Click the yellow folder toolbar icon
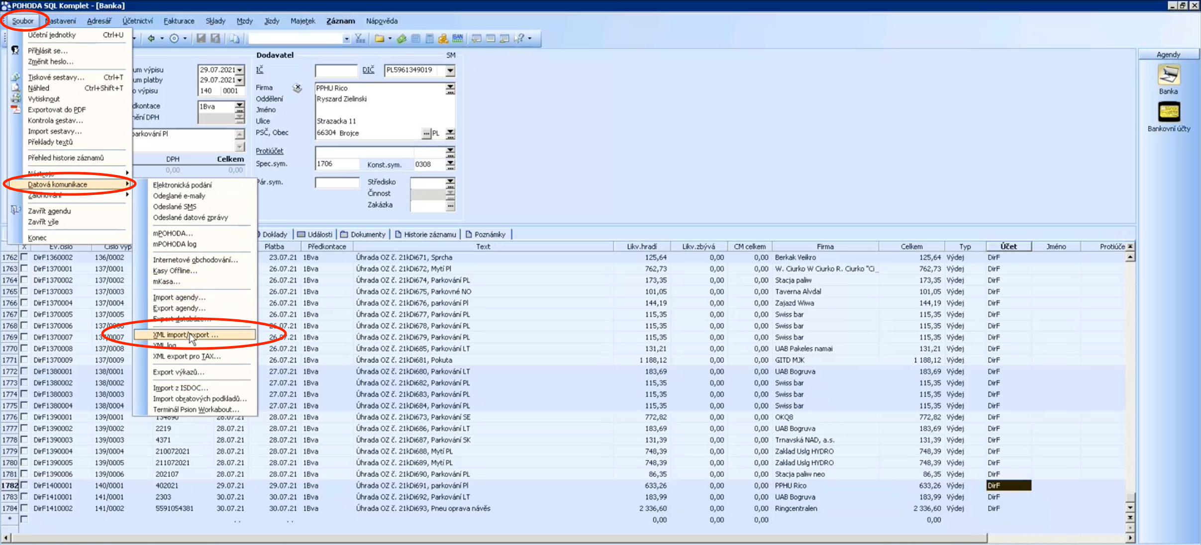 click(380, 38)
